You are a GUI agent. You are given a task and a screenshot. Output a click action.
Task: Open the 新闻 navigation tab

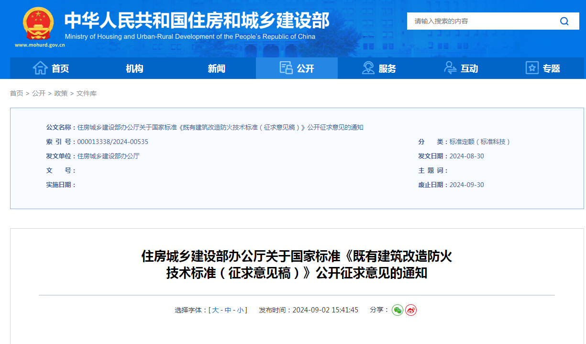(216, 68)
